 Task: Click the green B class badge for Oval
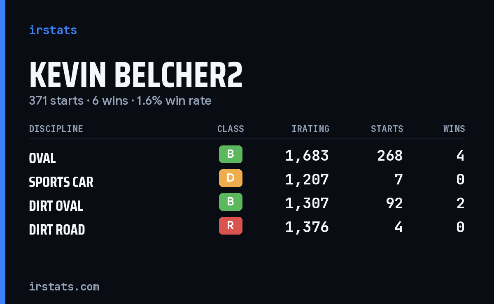[x=231, y=154]
